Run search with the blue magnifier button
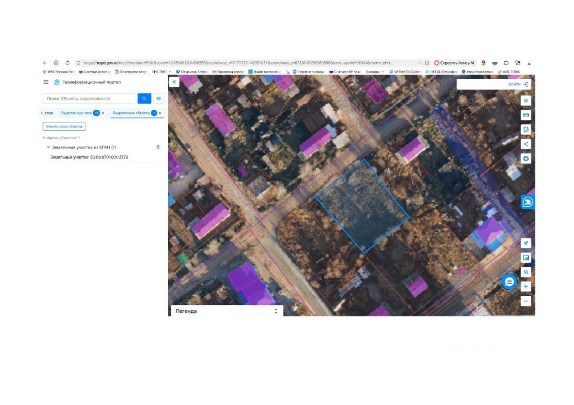 click(144, 98)
